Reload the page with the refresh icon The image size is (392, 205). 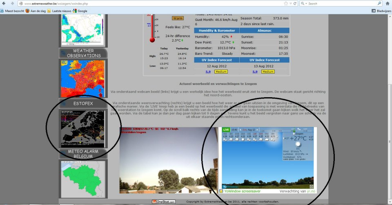pos(295,4)
